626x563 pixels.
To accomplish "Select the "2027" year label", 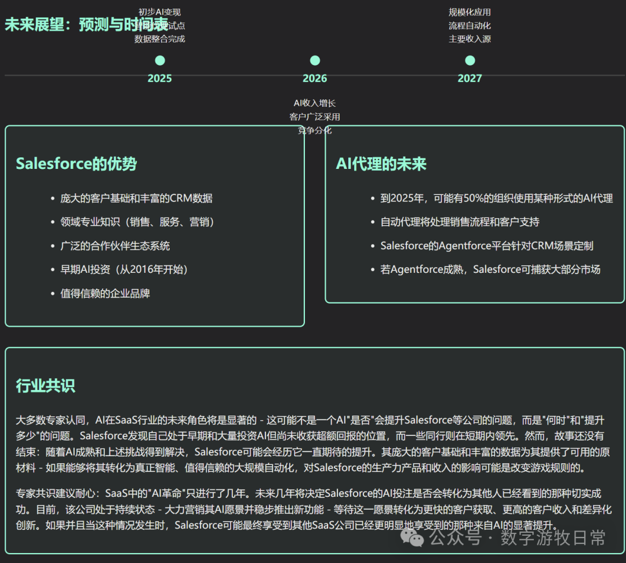I will 469,78.
